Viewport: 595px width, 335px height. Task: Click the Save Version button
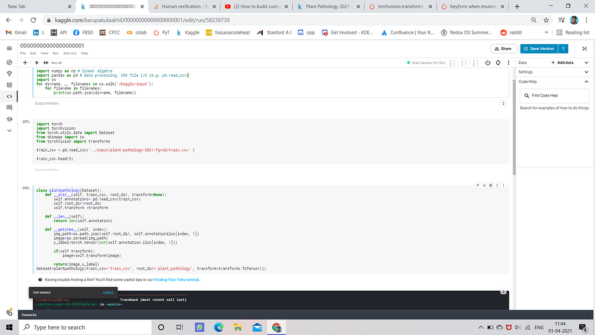pos(539,48)
